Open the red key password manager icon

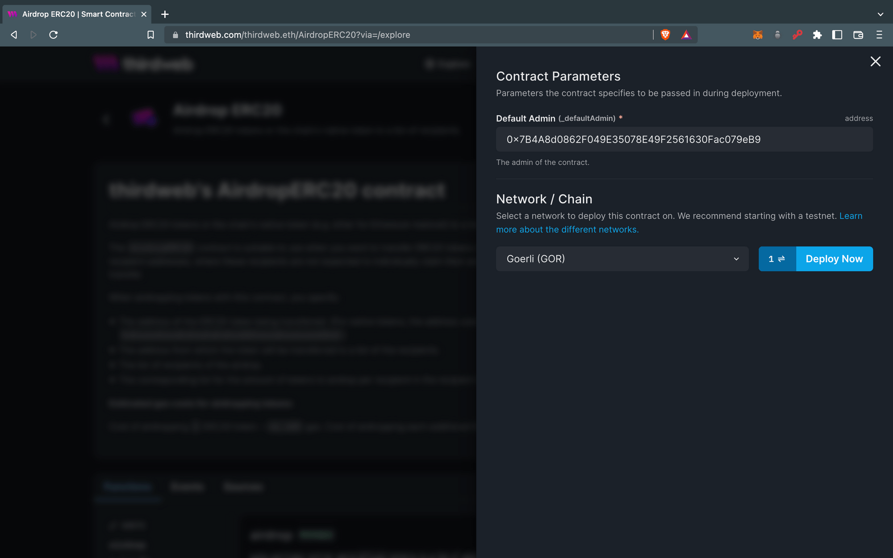(x=798, y=35)
